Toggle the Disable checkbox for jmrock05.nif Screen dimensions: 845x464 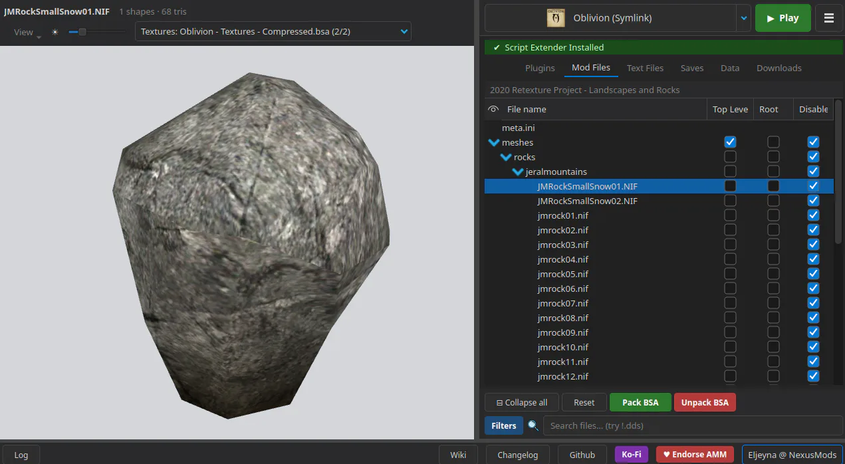pos(813,274)
